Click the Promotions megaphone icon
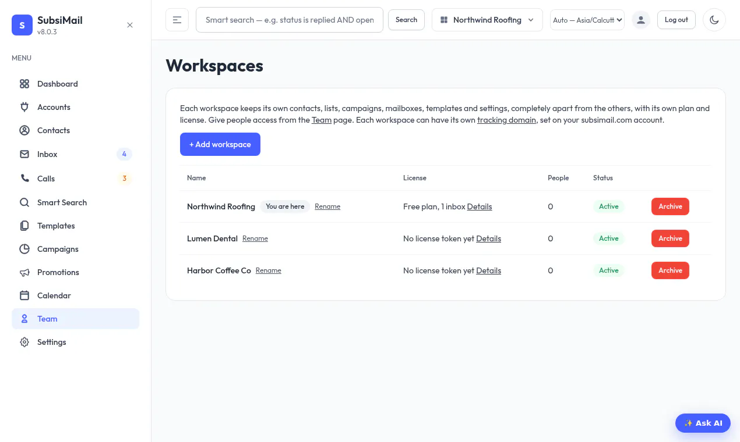 tap(24, 272)
